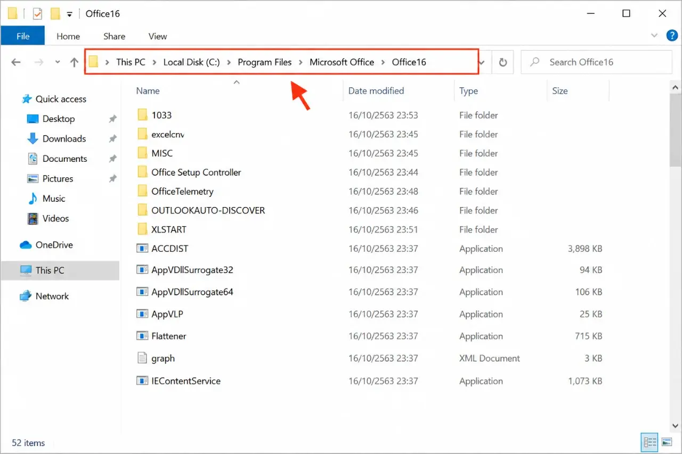Click Local Disk (C:) in the breadcrumb
Image resolution: width=682 pixels, height=454 pixels.
[191, 62]
